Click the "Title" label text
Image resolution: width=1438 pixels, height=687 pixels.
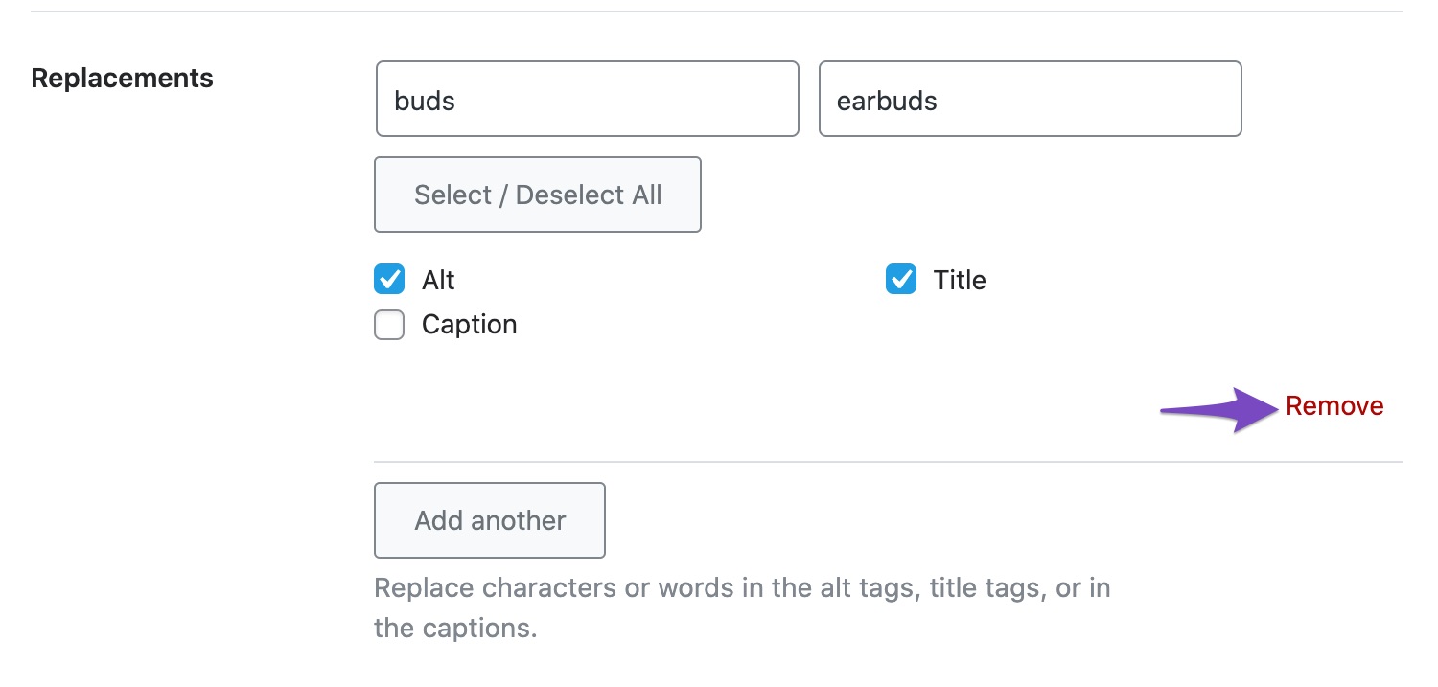960,280
